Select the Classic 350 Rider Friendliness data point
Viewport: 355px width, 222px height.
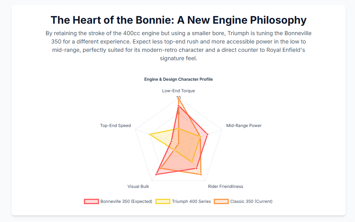tap(201, 174)
